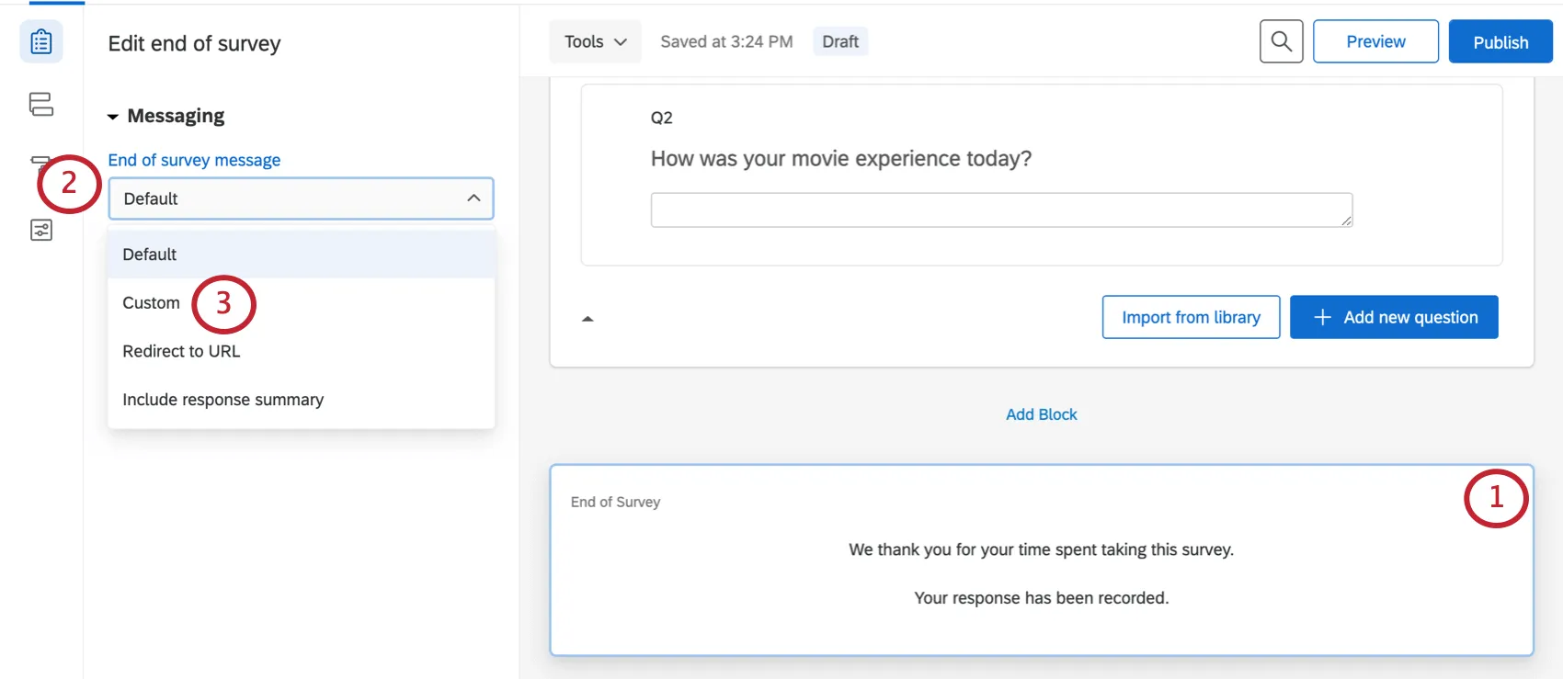Open the Survey builder clipboard icon
Viewport: 1563px width, 679px height.
pos(41,42)
